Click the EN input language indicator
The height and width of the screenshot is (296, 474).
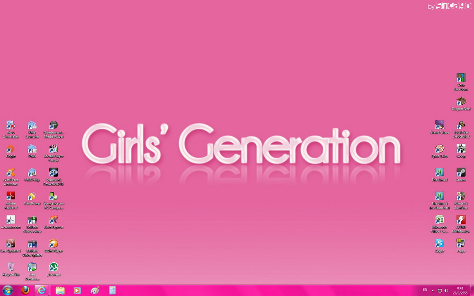coord(425,290)
